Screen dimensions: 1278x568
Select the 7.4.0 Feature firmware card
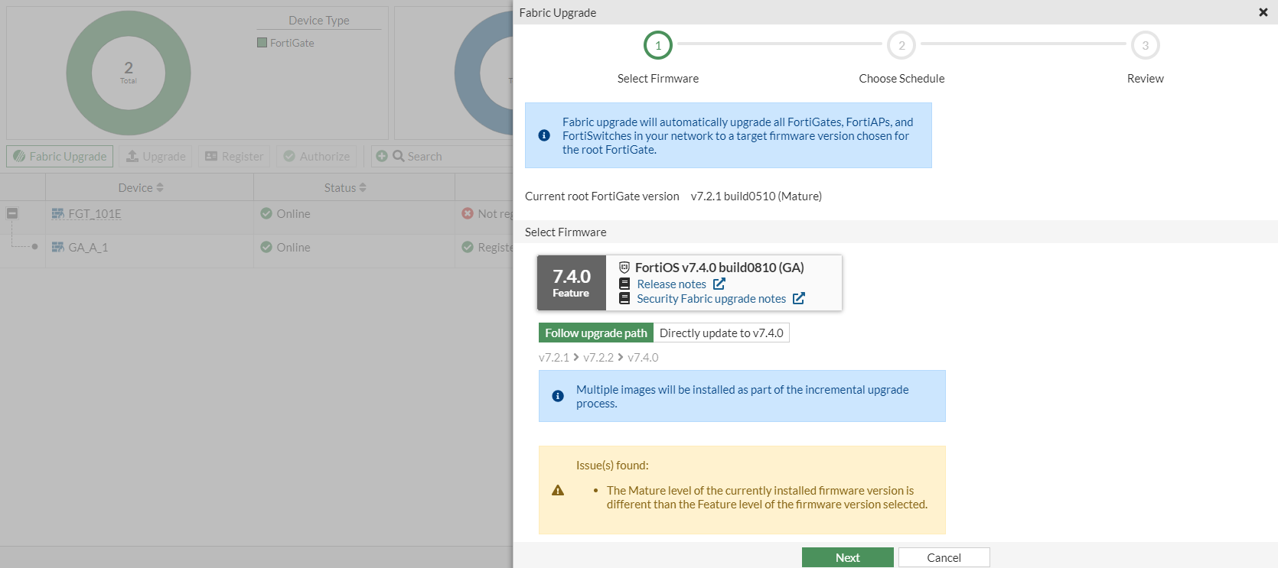(x=572, y=283)
